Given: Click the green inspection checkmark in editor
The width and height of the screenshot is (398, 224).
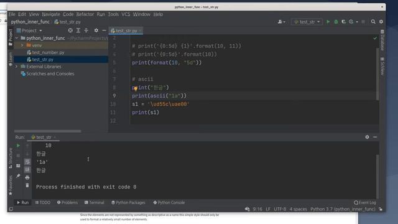Looking at the screenshot, I should coord(375,38).
